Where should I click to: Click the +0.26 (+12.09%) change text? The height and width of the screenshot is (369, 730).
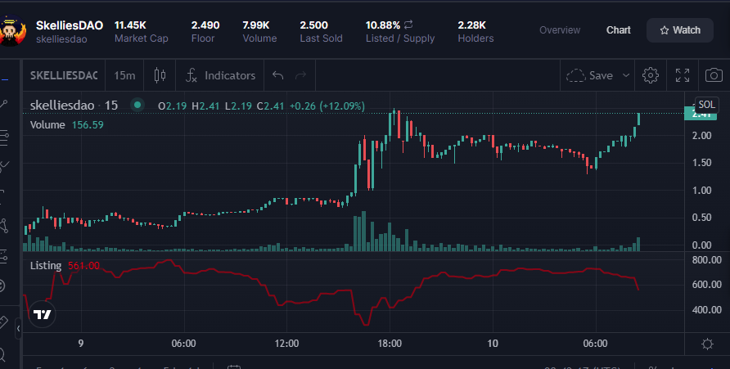pos(327,106)
